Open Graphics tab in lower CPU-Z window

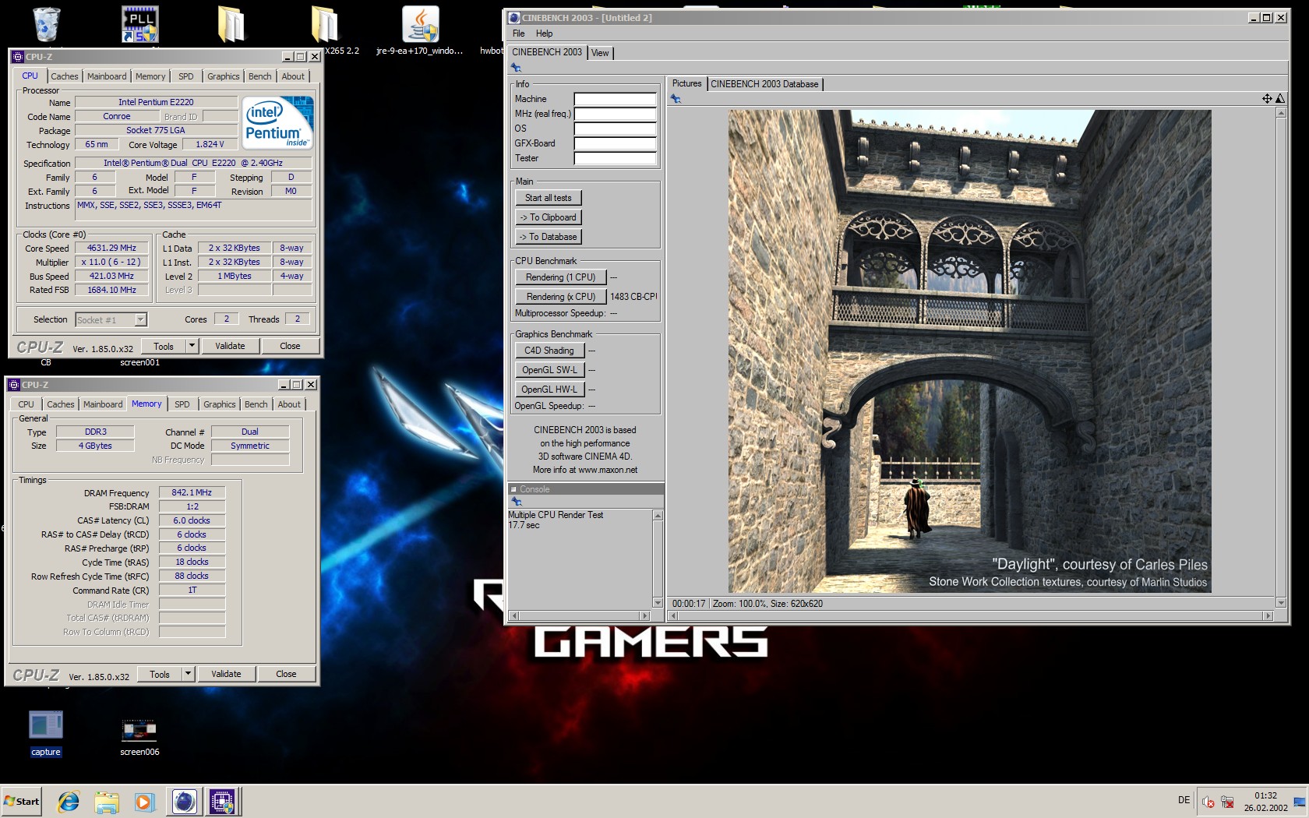point(220,404)
